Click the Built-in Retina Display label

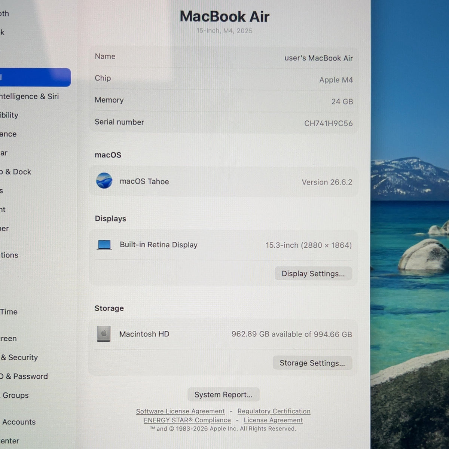pyautogui.click(x=159, y=245)
